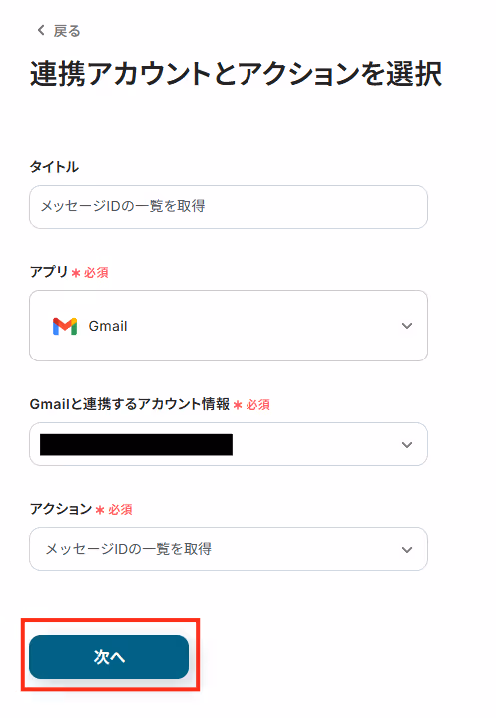Click the red asterisk beside アクション

point(100,510)
